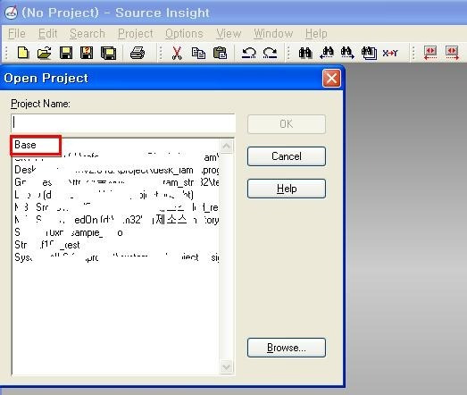Close the Open Project dialog
This screenshot has width=467, height=395.
click(x=331, y=79)
